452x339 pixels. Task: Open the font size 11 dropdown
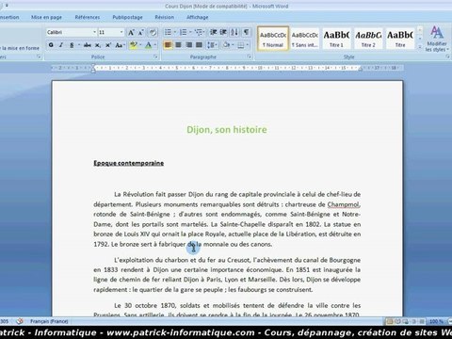coord(121,32)
